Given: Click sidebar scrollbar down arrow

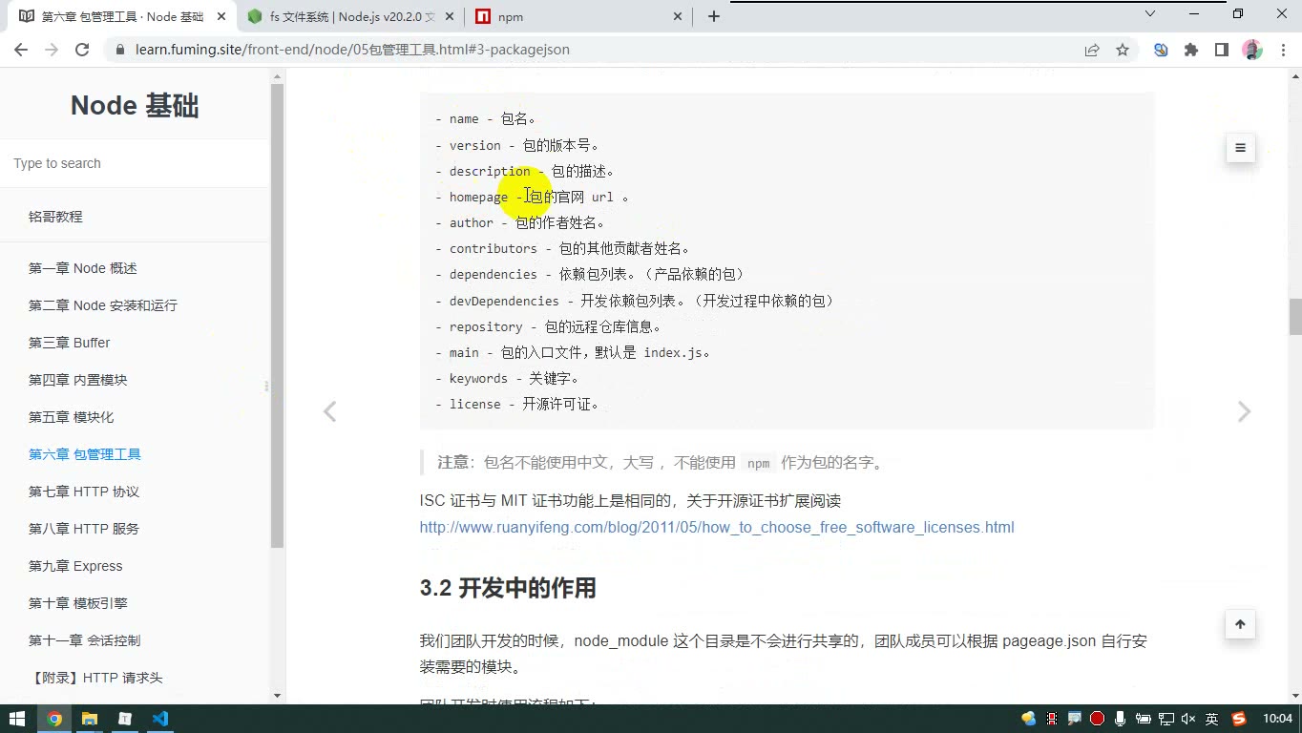Looking at the screenshot, I should point(278,696).
